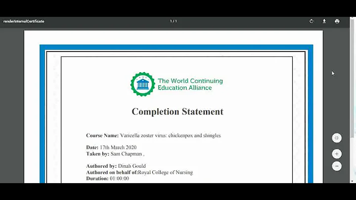Viewport: 356px width, 200px height.
Task: Click Royal College of Nursing text
Action: pyautogui.click(x=166, y=172)
